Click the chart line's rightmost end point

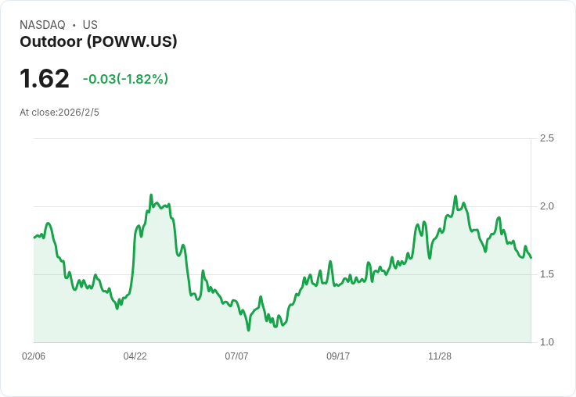click(531, 258)
